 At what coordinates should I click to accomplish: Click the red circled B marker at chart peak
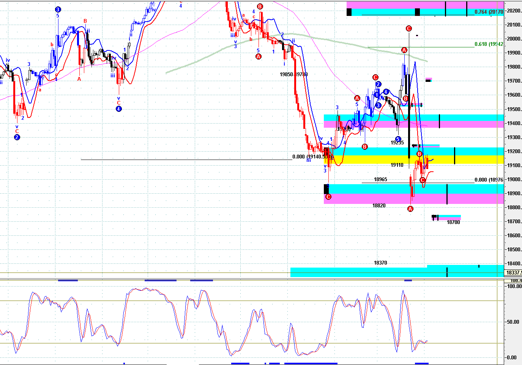click(260, 6)
